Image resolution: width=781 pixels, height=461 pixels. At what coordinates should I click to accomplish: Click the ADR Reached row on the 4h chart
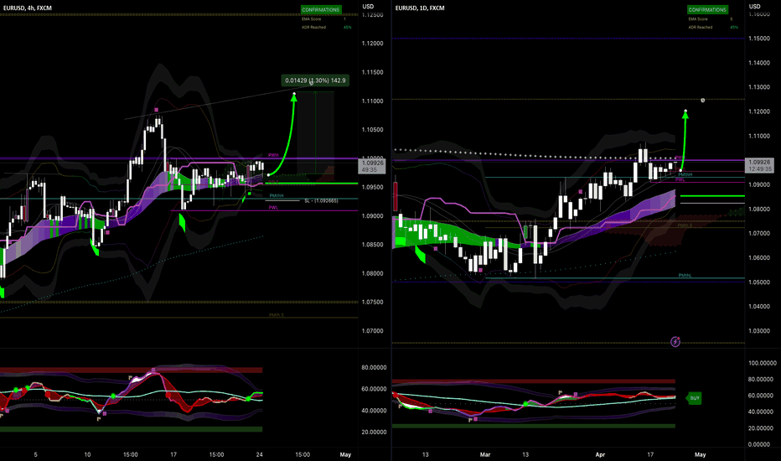tap(326, 28)
